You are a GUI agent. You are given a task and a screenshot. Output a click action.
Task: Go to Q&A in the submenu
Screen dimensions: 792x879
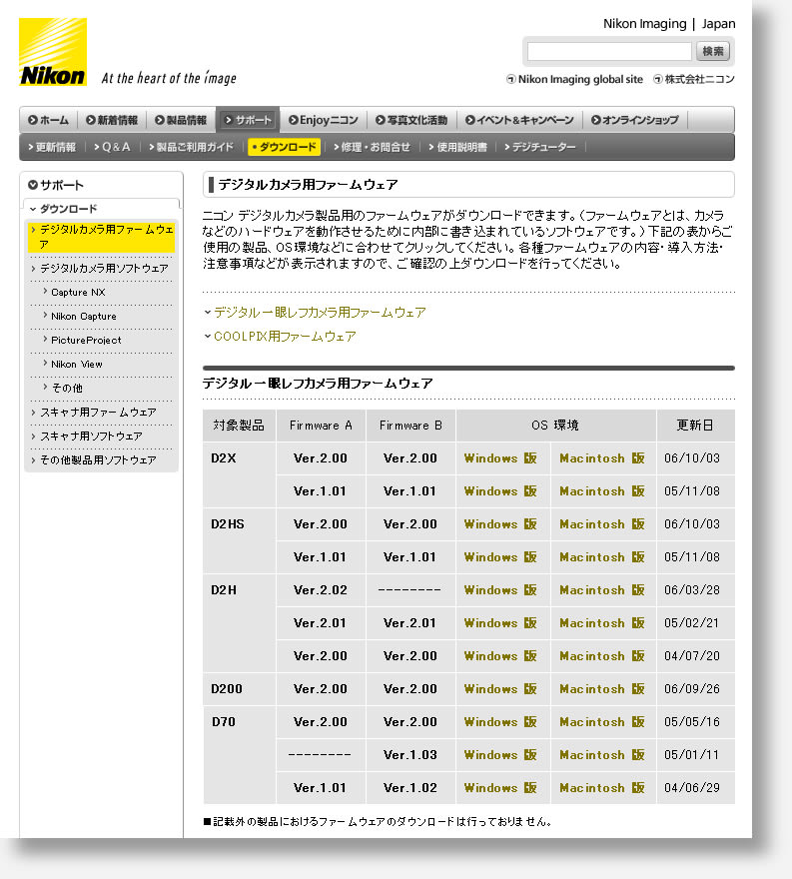112,148
